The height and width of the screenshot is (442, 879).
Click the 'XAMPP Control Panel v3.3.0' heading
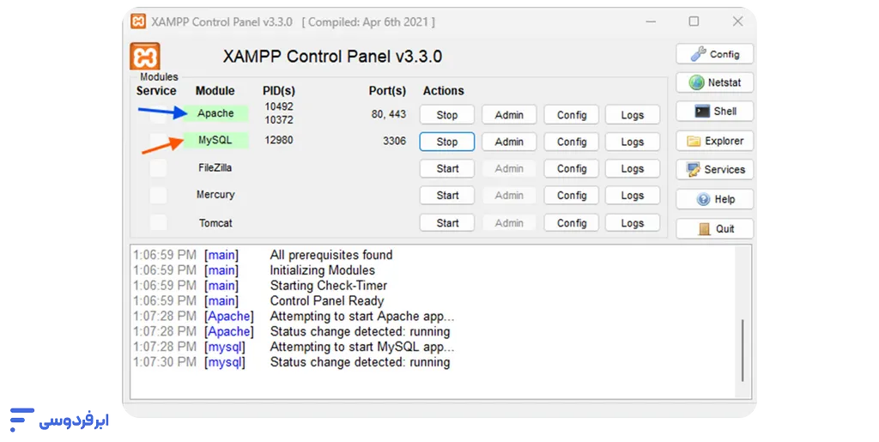pos(332,57)
